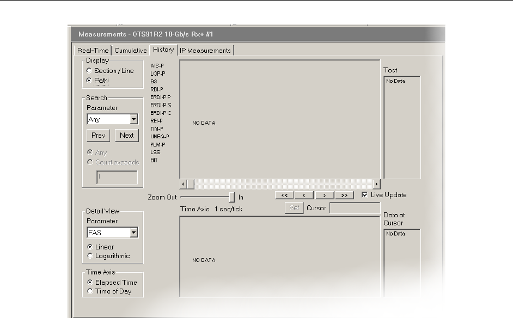Click the scrollbar left arrow
The height and width of the screenshot is (318, 513).
tap(184, 184)
